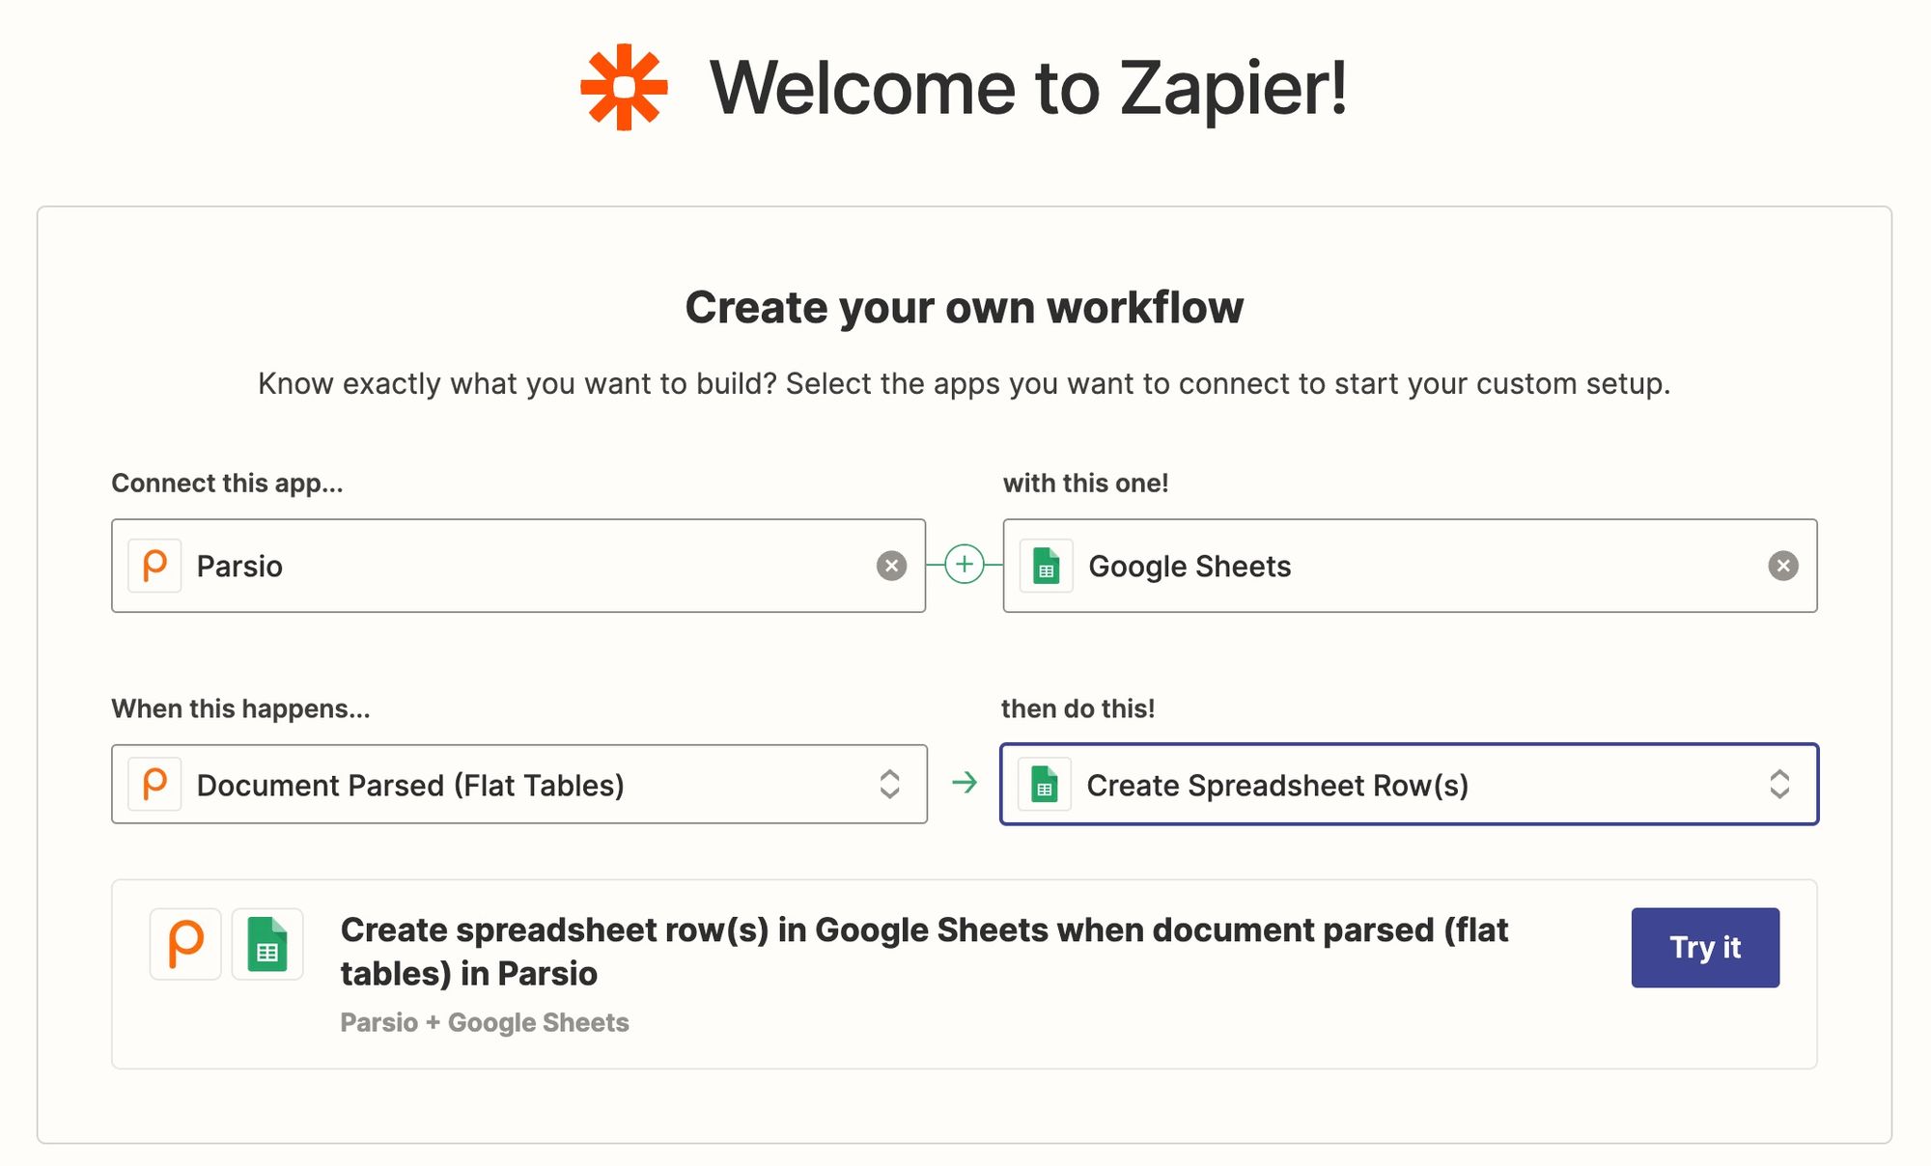The width and height of the screenshot is (1931, 1166).
Task: Click Parsio icon in the Connect app field
Action: (155, 566)
